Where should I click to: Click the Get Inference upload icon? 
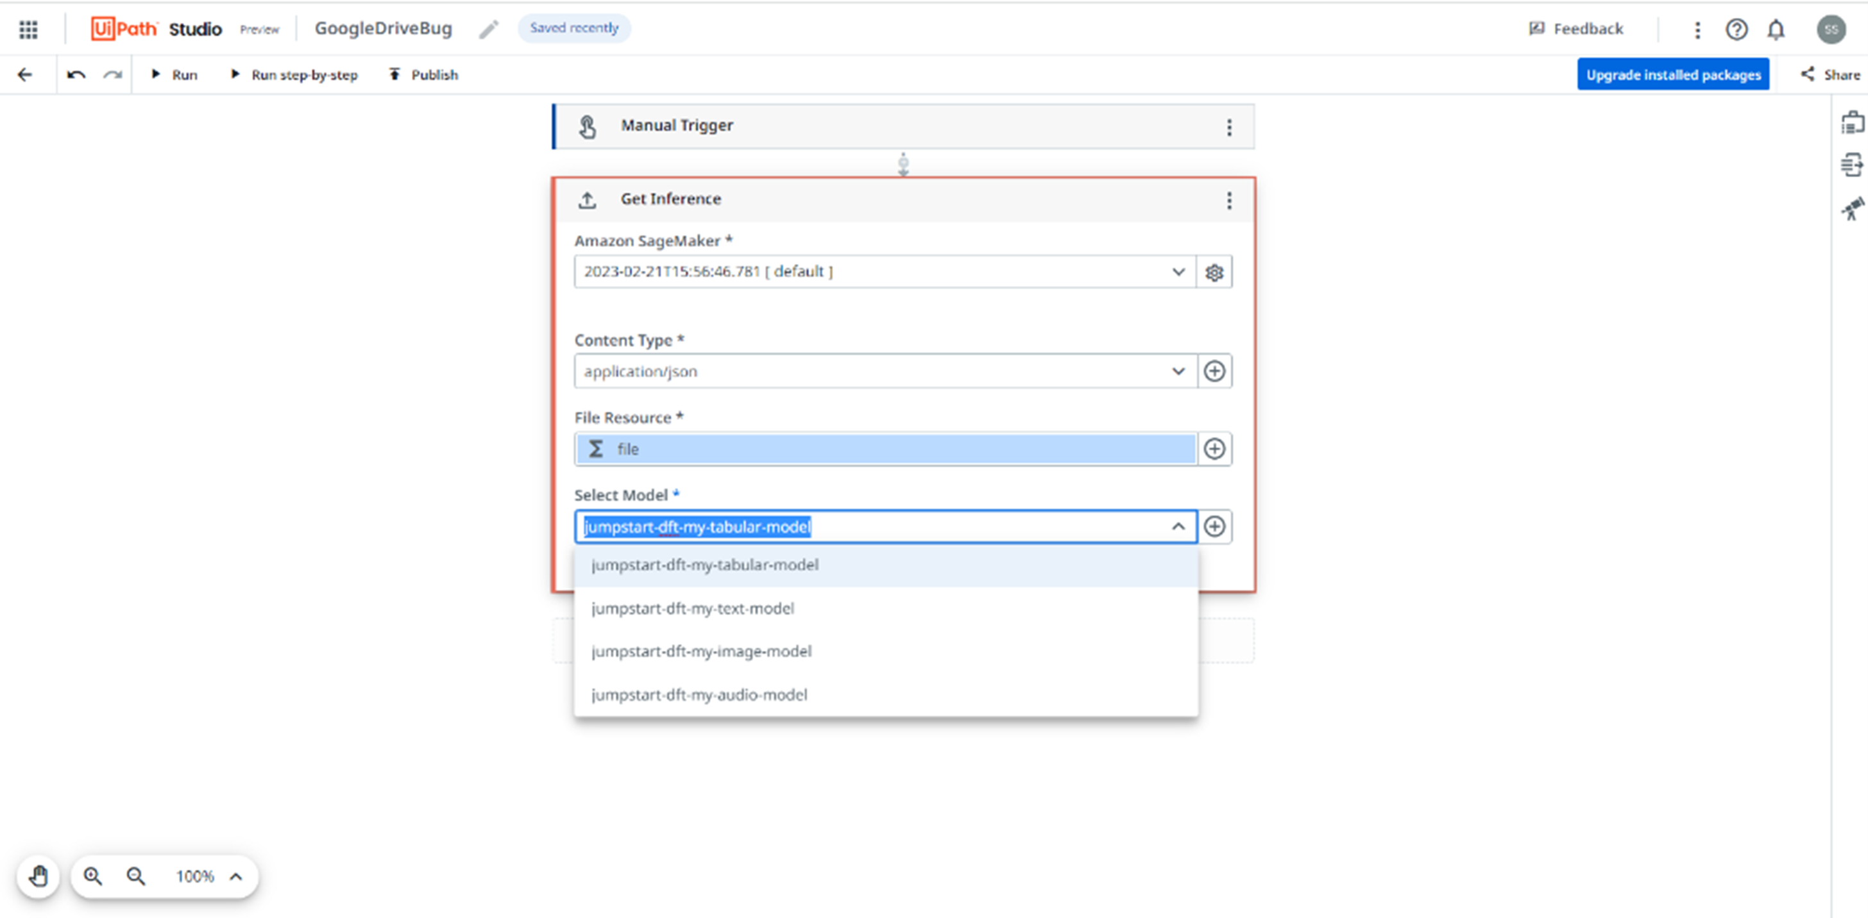coord(588,200)
